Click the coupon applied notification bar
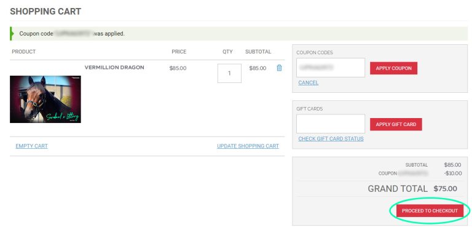 pyautogui.click(x=238, y=34)
